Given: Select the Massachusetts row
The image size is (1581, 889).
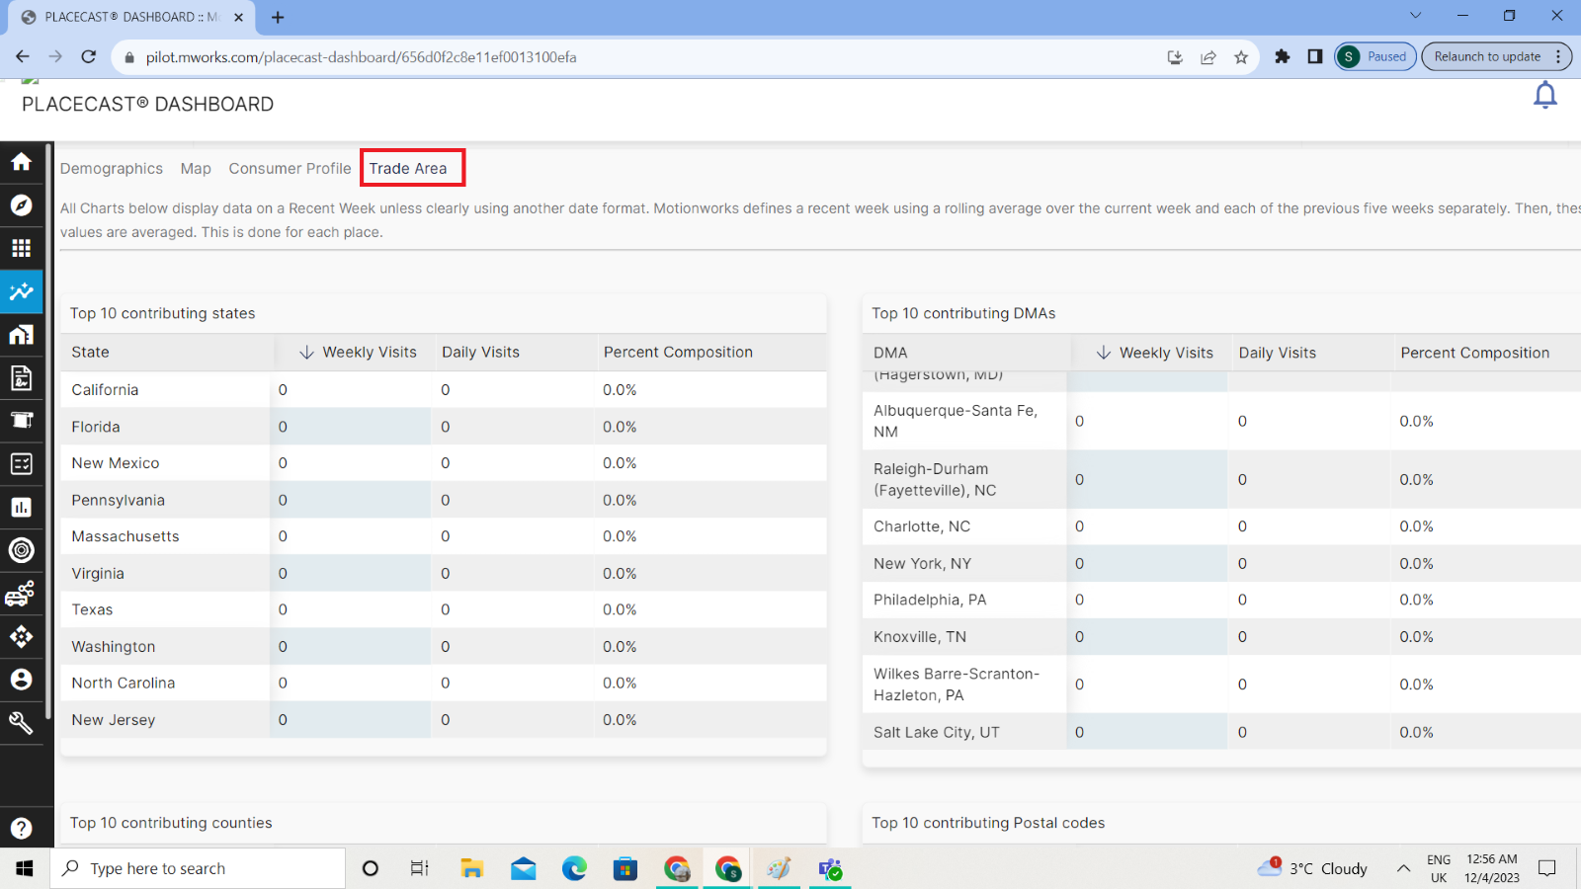Looking at the screenshot, I should tap(444, 536).
